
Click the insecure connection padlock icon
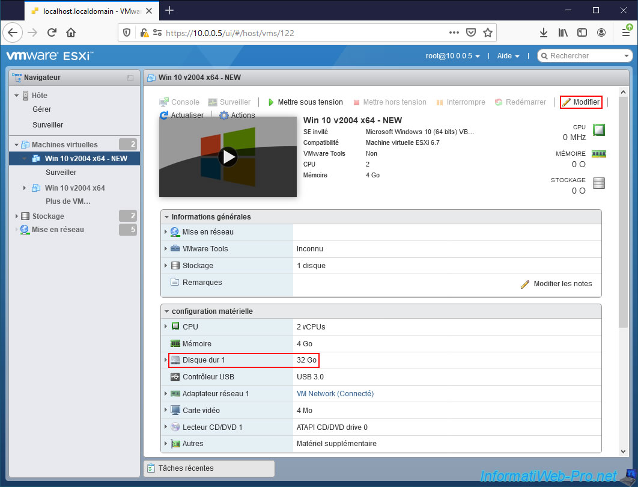tap(144, 32)
